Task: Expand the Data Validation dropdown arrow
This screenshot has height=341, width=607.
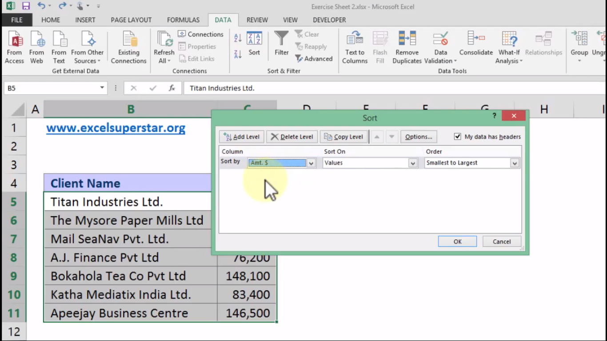Action: [x=455, y=61]
